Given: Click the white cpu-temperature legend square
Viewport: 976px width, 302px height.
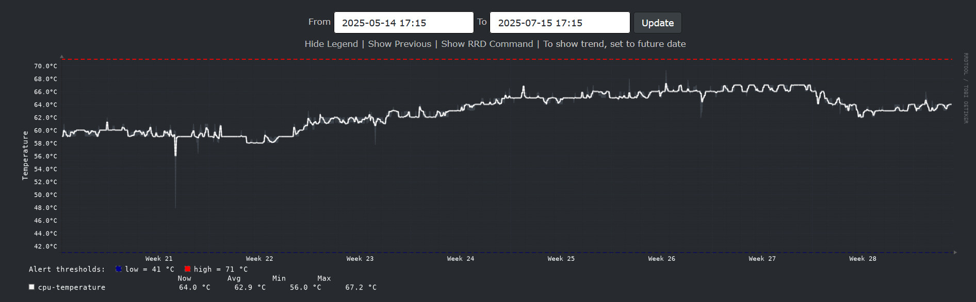Looking at the screenshot, I should click(32, 287).
